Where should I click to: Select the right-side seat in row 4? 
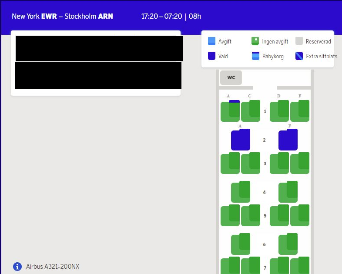pyautogui.click(x=288, y=192)
